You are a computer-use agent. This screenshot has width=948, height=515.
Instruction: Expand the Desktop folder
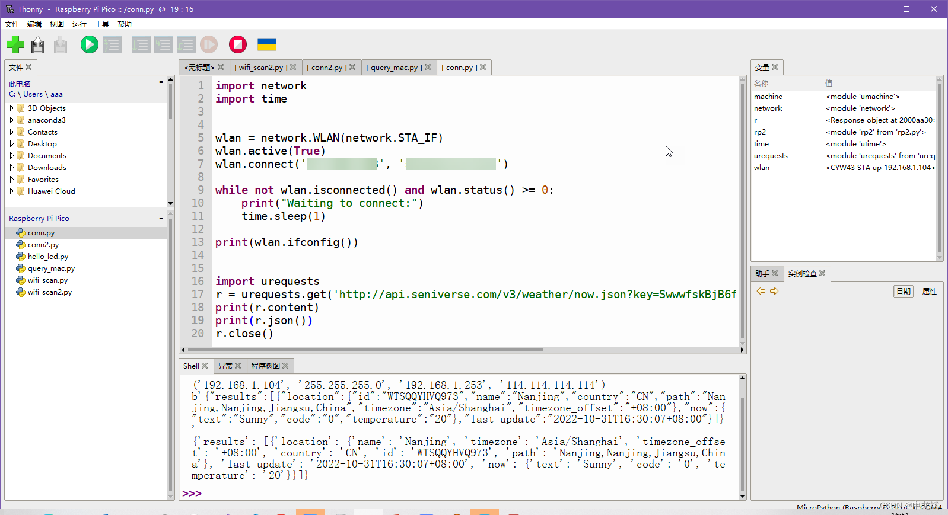point(11,144)
